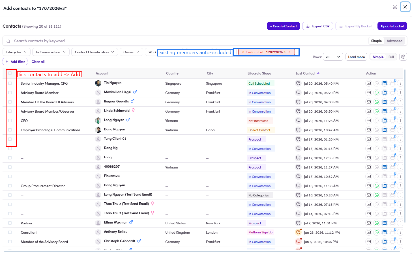This screenshot has height=254, width=412.
Task: Switch table view to Simple
Action: pos(378,57)
